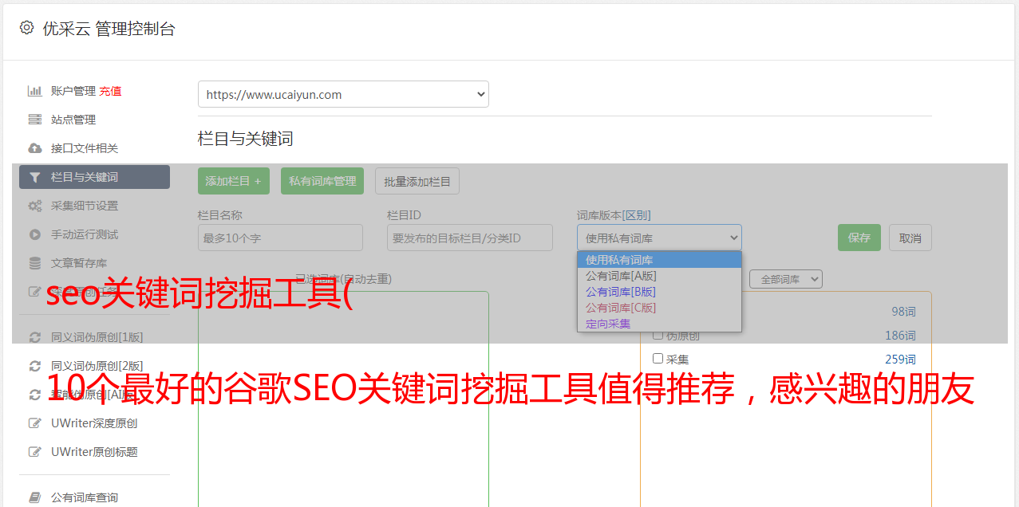
Task: Click the 批量添加栏目 button
Action: point(417,181)
